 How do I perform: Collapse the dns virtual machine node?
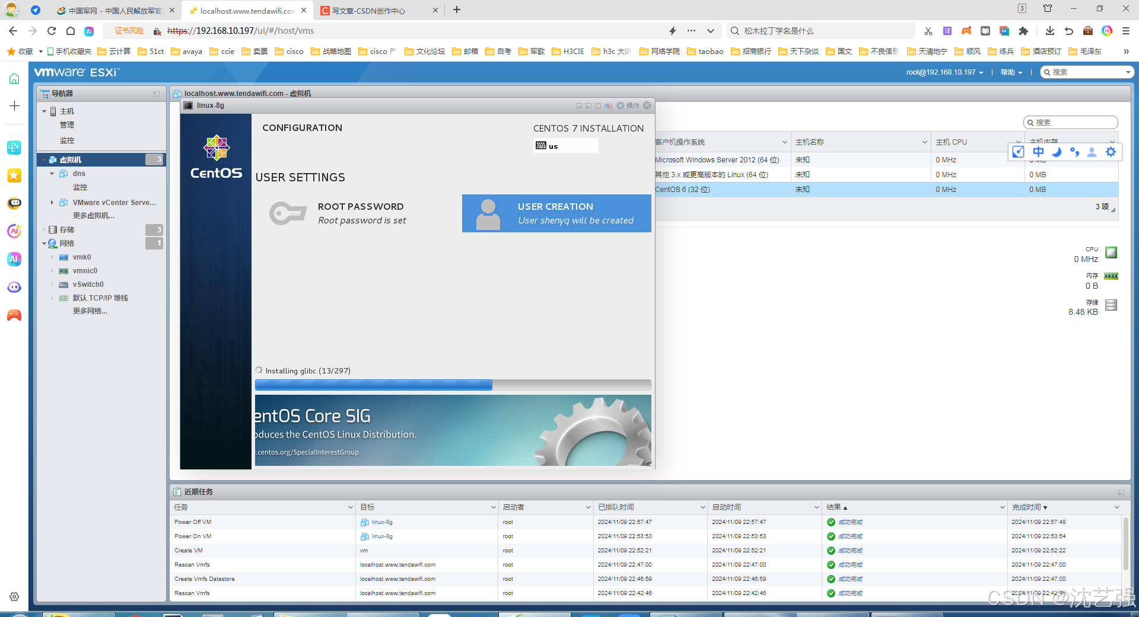[x=52, y=174]
